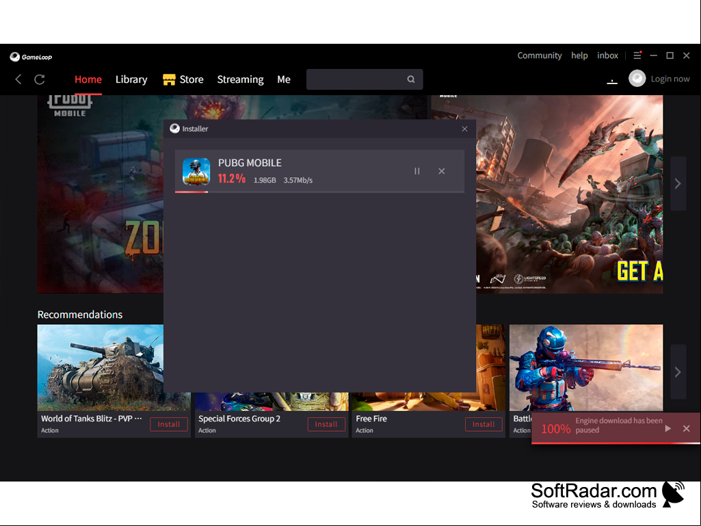
Task: Open the help link
Action: point(579,55)
